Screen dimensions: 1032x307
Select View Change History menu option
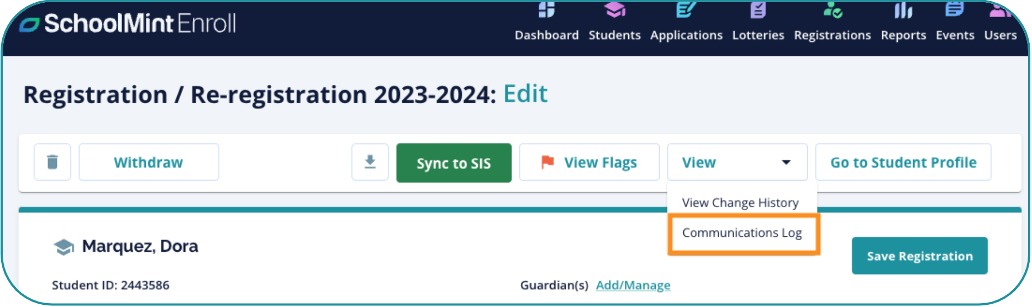(740, 203)
